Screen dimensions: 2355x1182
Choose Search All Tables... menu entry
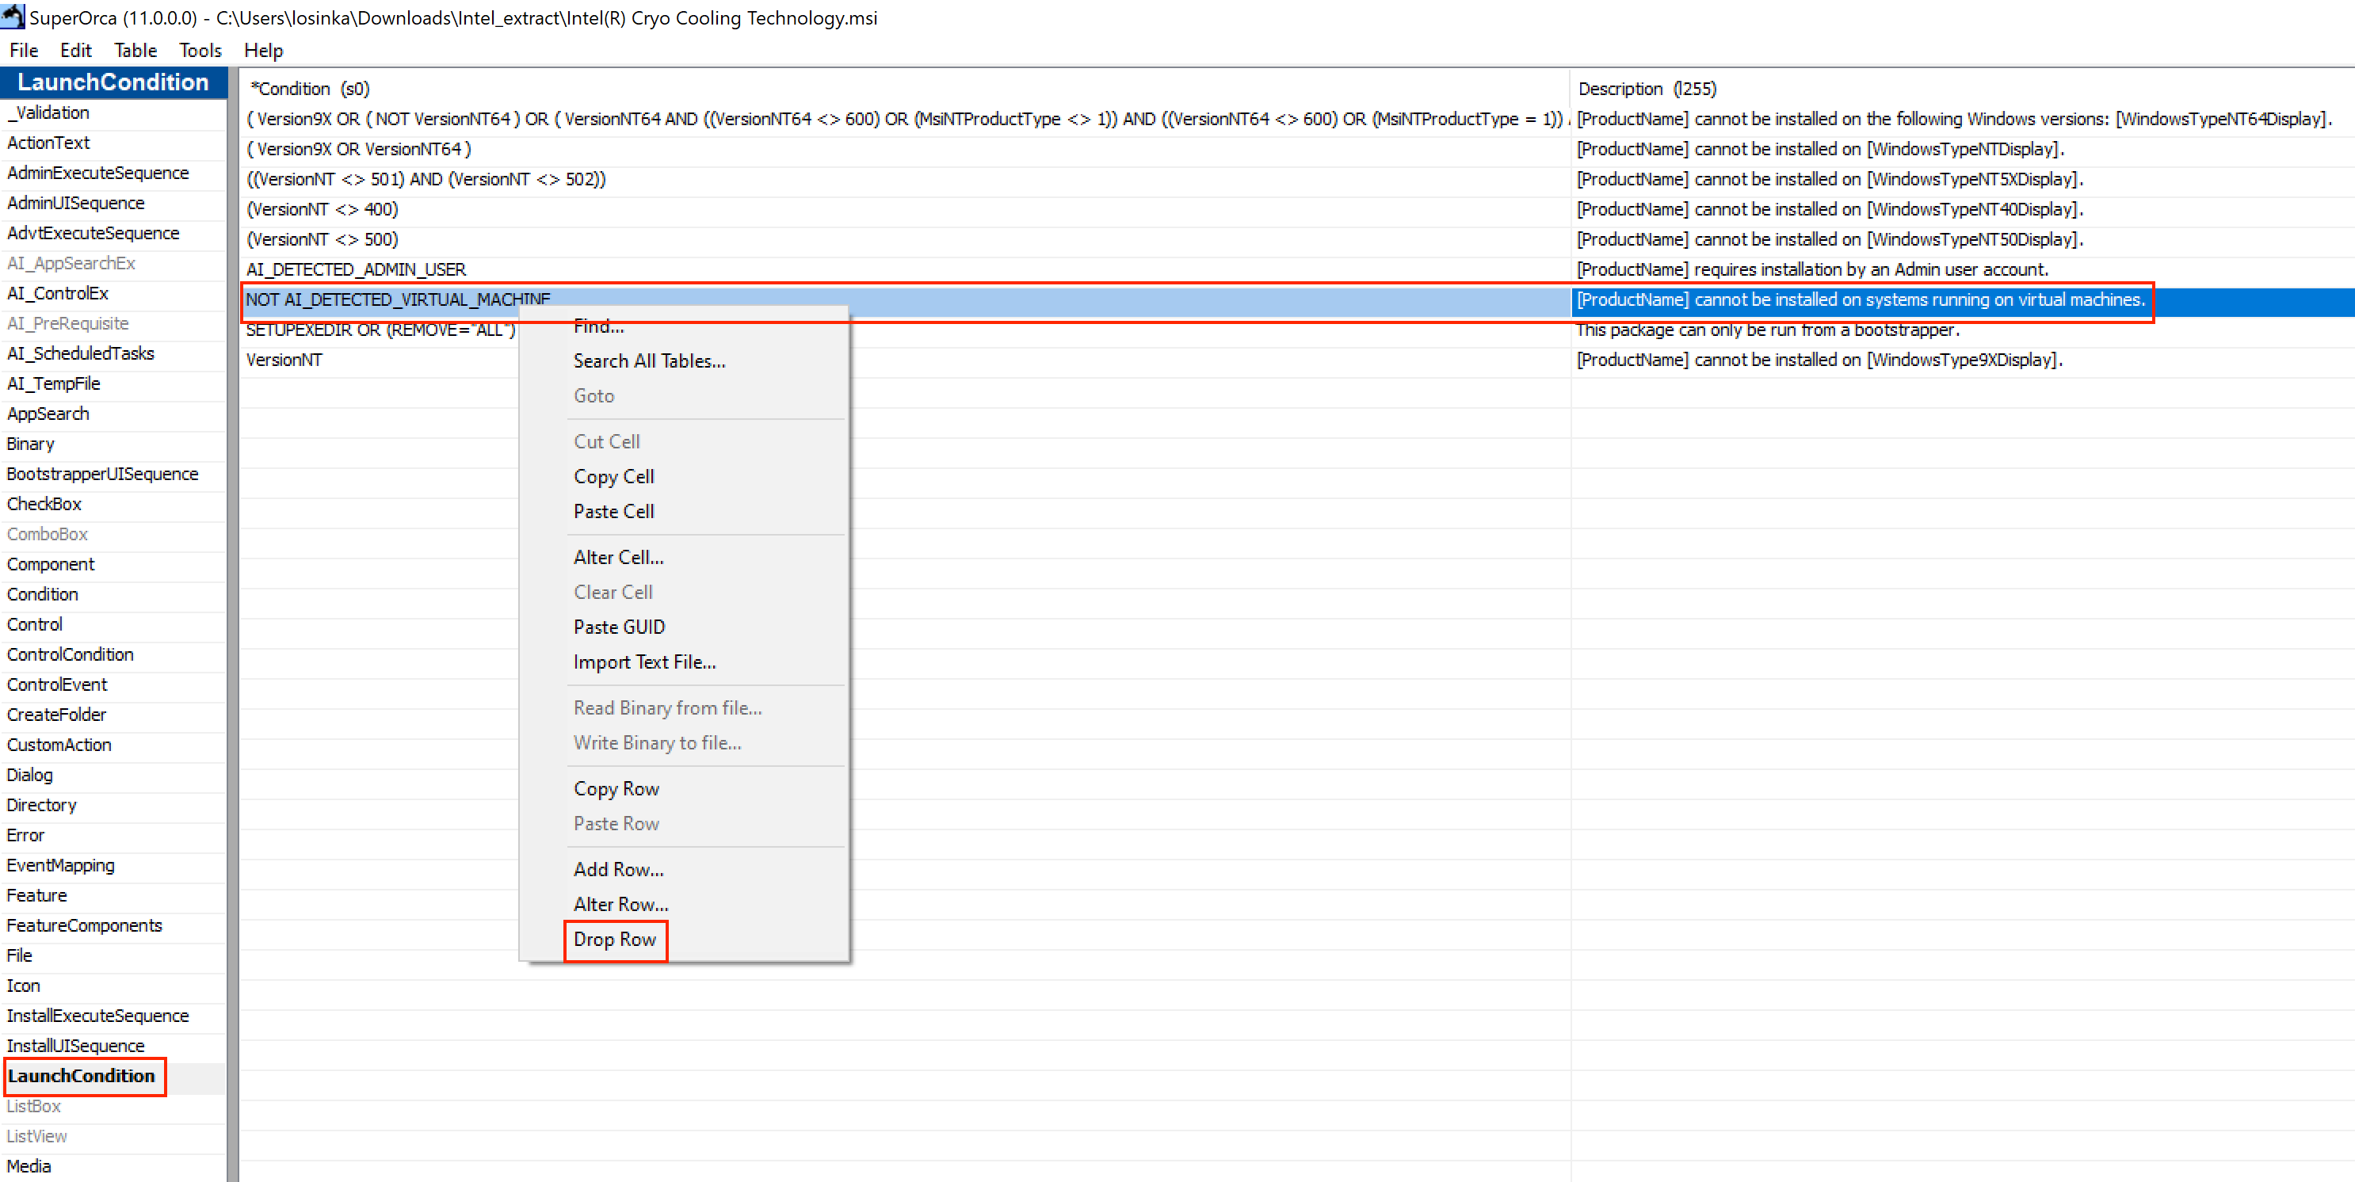(649, 361)
